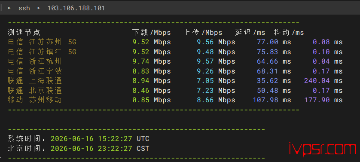
Task: Click the 0.85 download value for 苏州移动
Action: tap(141, 100)
